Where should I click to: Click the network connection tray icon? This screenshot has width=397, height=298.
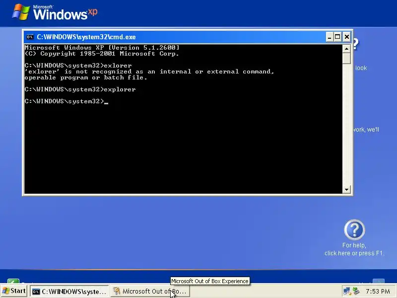click(x=346, y=291)
